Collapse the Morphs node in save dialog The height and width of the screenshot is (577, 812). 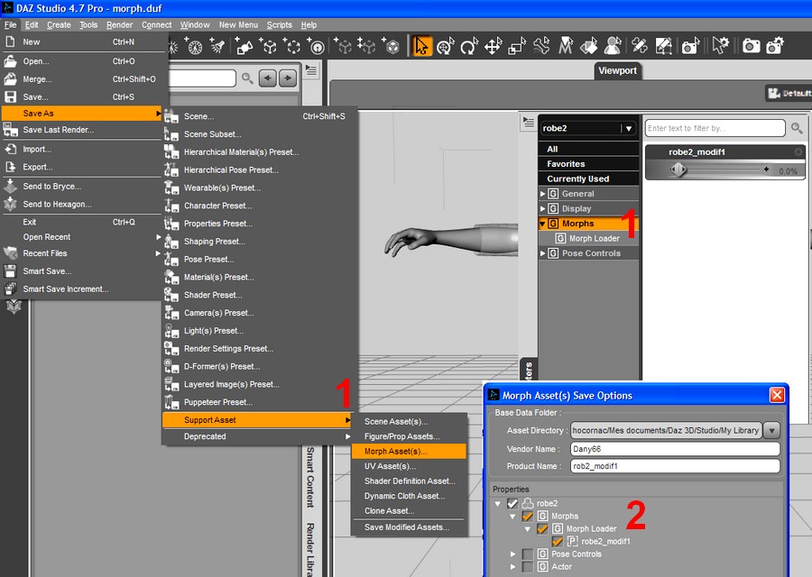click(x=512, y=517)
